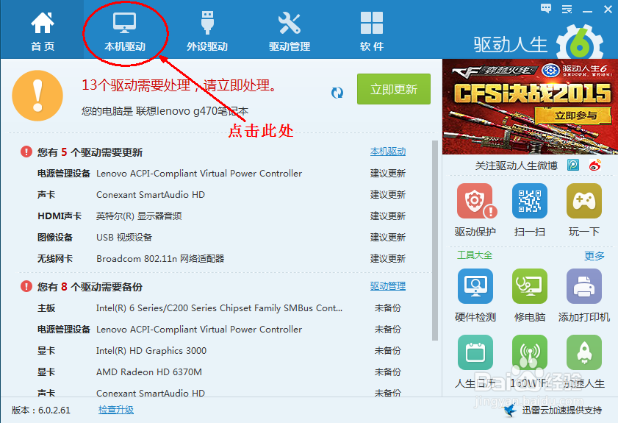Switch to the 本机驱动 tab
This screenshot has width=618, height=423.
[124, 32]
